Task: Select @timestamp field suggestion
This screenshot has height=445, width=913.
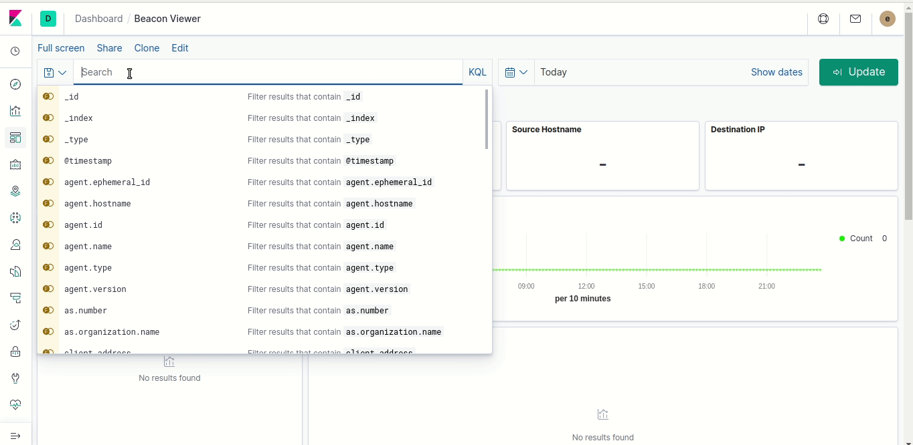Action: [261, 160]
